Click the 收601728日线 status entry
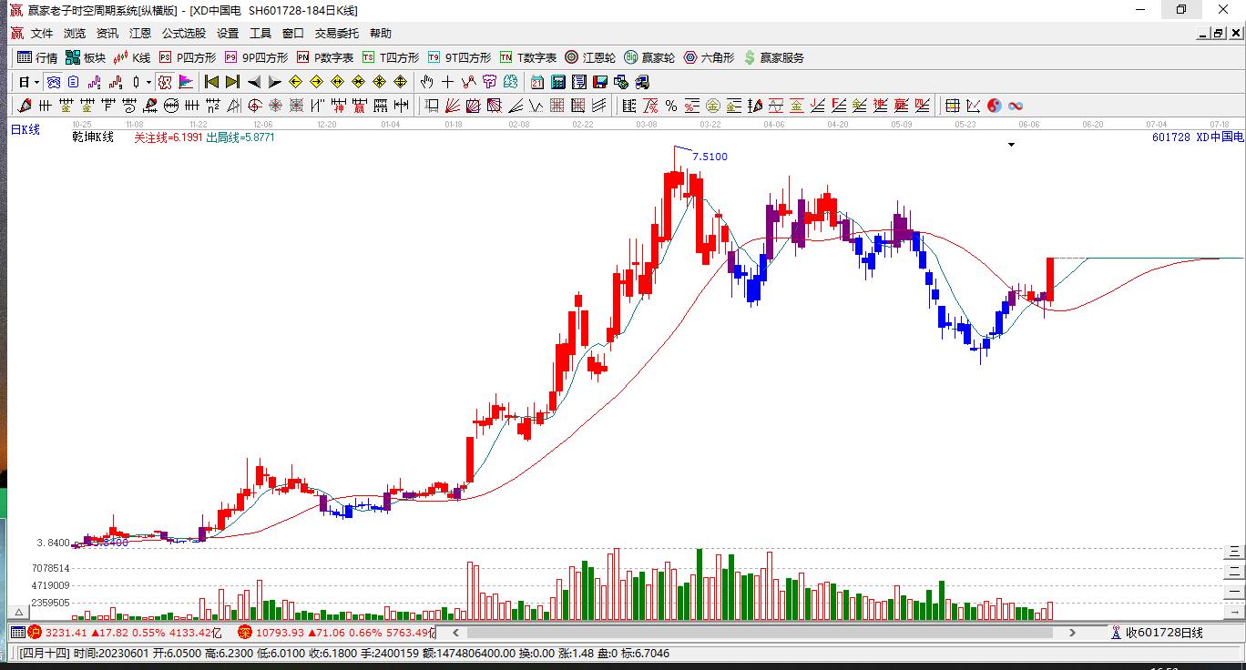Viewport: 1246px width, 670px height. (x=1163, y=633)
